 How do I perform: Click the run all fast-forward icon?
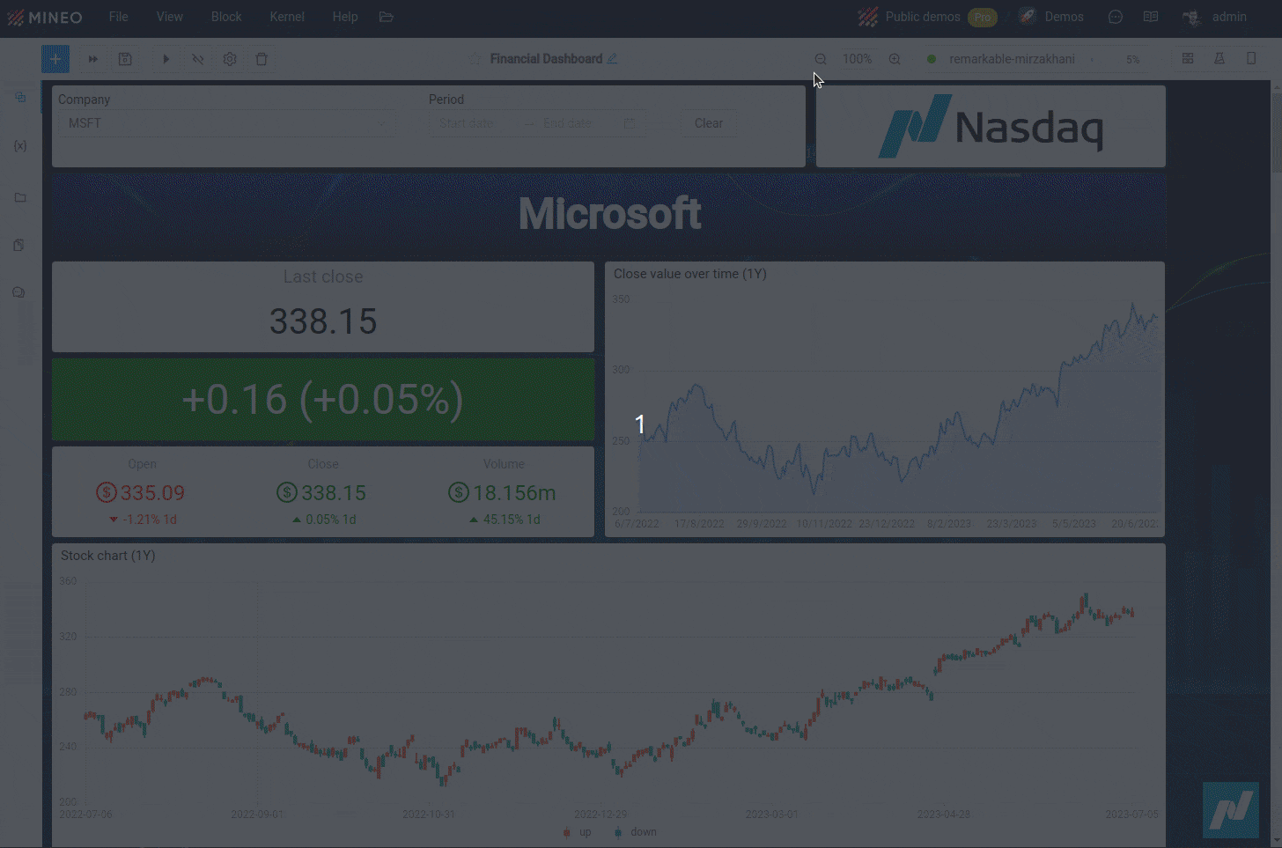click(92, 59)
